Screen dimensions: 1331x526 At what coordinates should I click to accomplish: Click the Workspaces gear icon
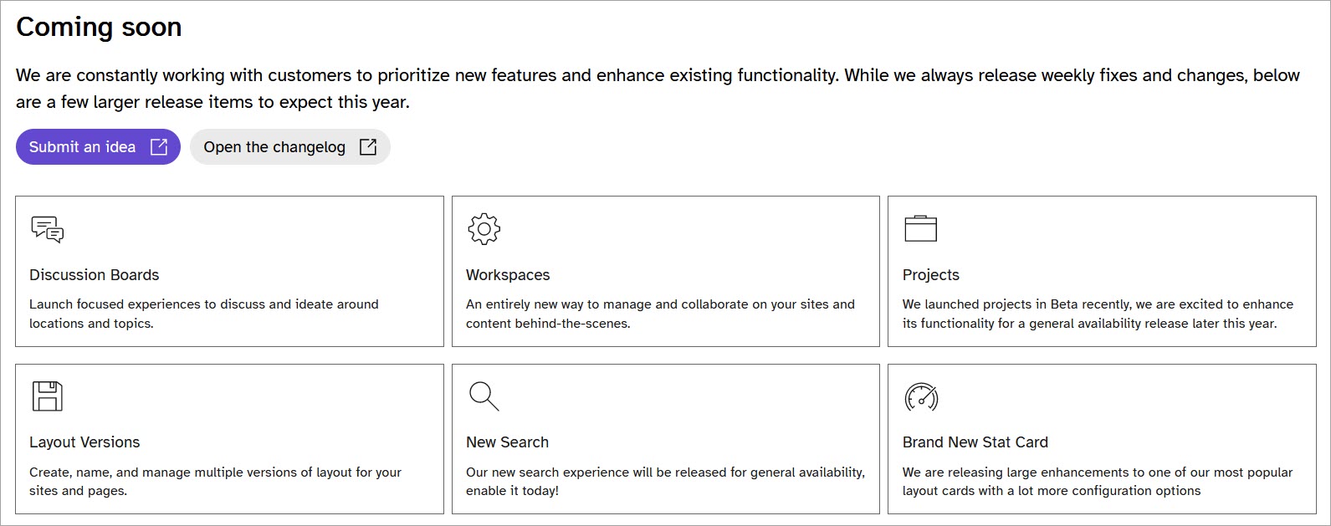(484, 229)
